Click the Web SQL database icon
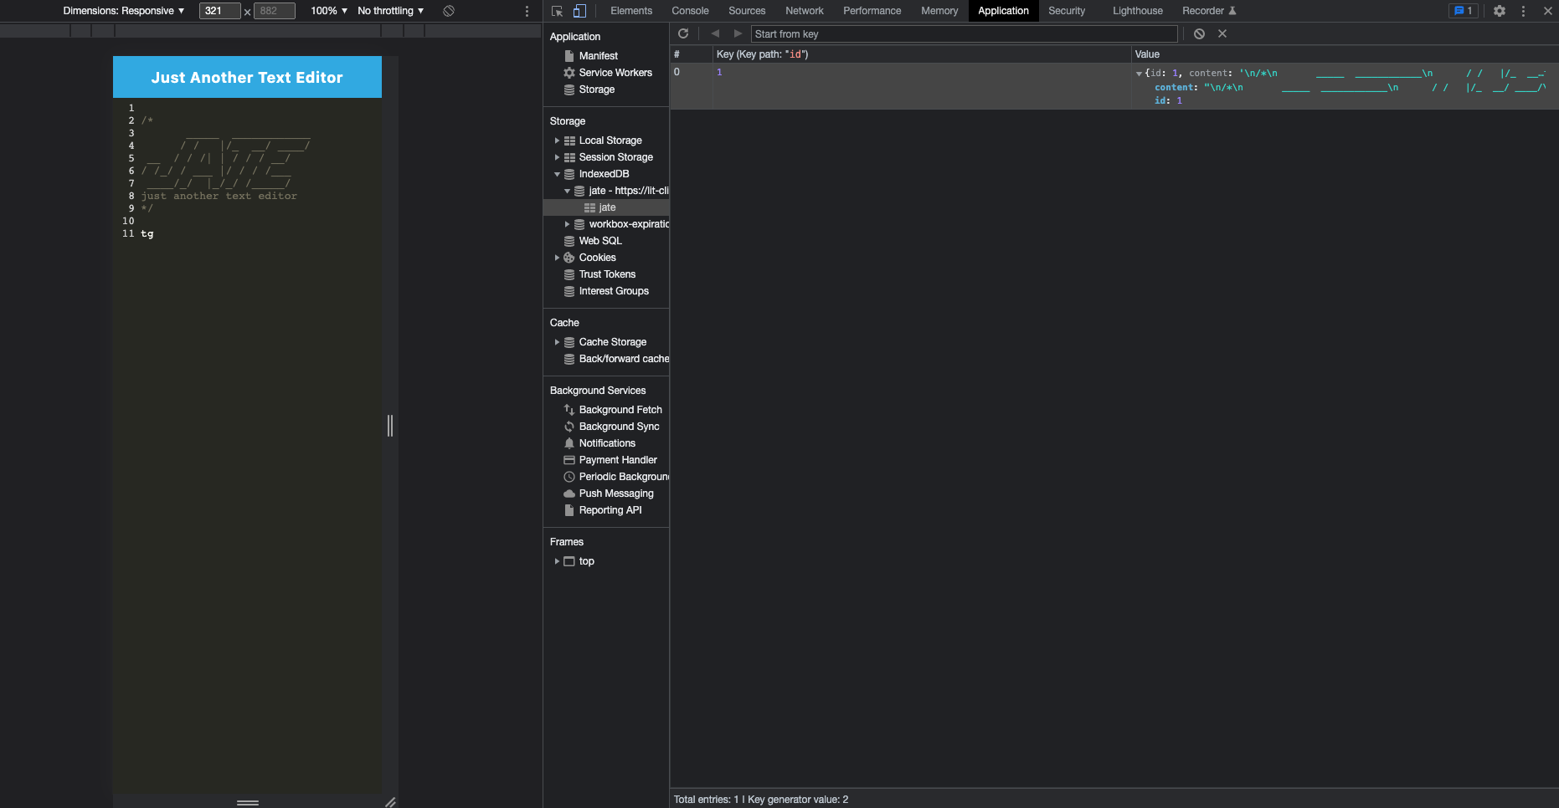This screenshot has width=1559, height=808. pos(569,241)
